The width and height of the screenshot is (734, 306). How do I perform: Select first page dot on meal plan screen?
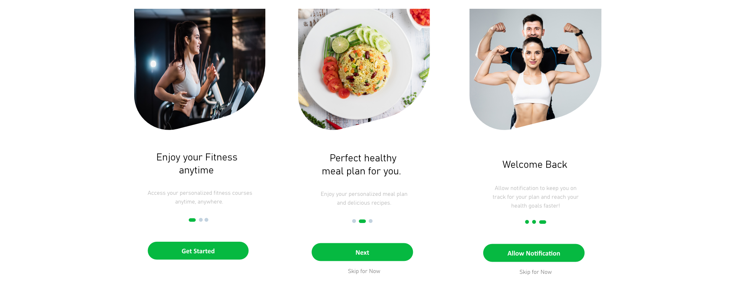pos(354,221)
